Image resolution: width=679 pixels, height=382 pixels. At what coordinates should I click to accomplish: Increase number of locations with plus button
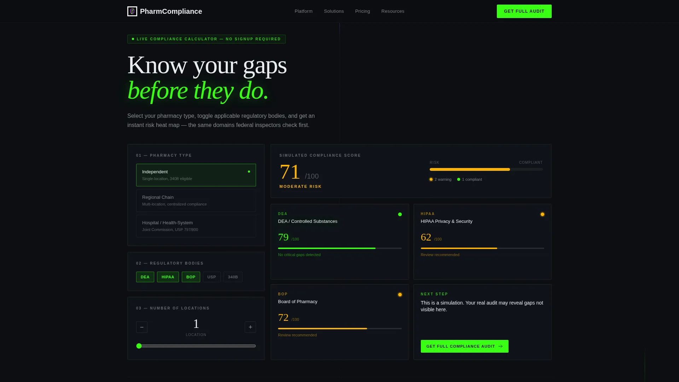(x=250, y=327)
